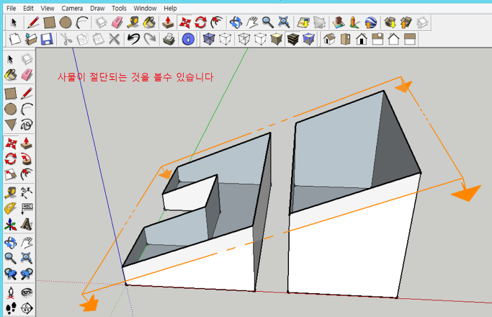Viewport: 492px width, 317px height.
Task: Click the Zoom Extents icon in top toolbar
Action: tap(284, 22)
